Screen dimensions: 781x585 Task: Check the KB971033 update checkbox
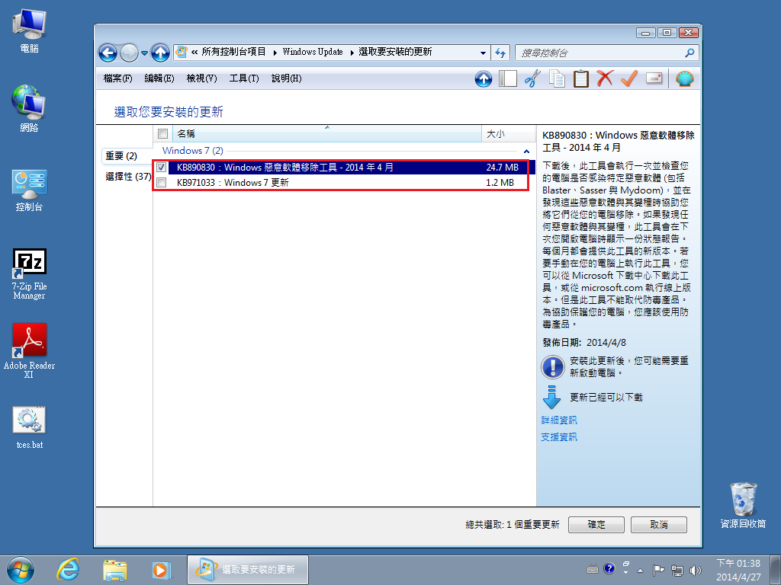pos(162,183)
